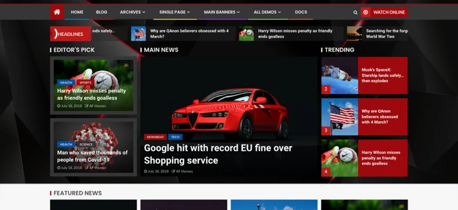Open the Main Banners dropdown
The width and height of the screenshot is (458, 210).
222,12
